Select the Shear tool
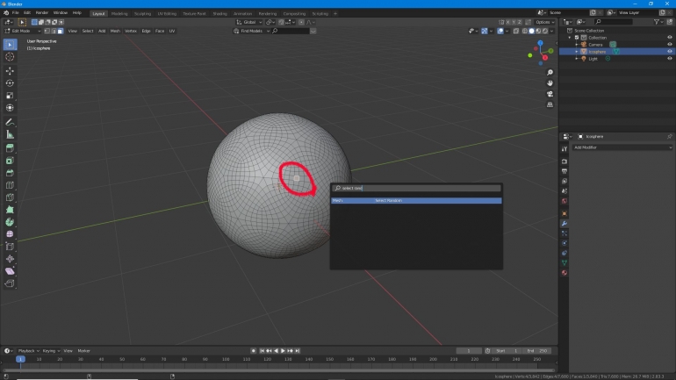The image size is (676, 380). pos(10,271)
